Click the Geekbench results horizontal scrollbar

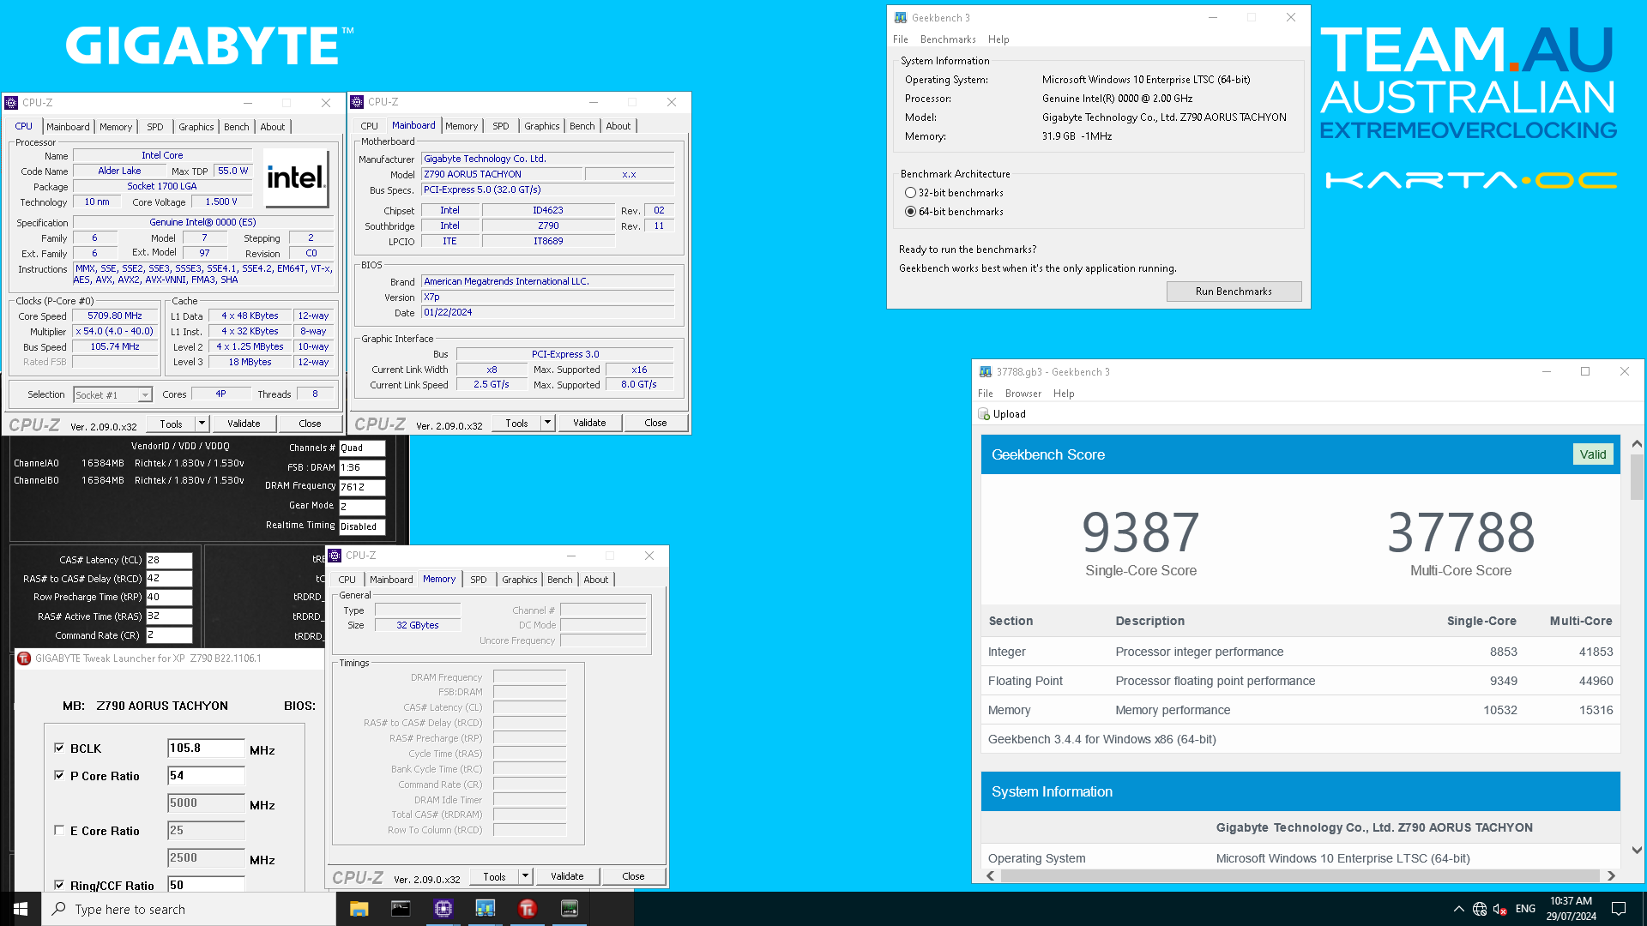[x=1300, y=875]
